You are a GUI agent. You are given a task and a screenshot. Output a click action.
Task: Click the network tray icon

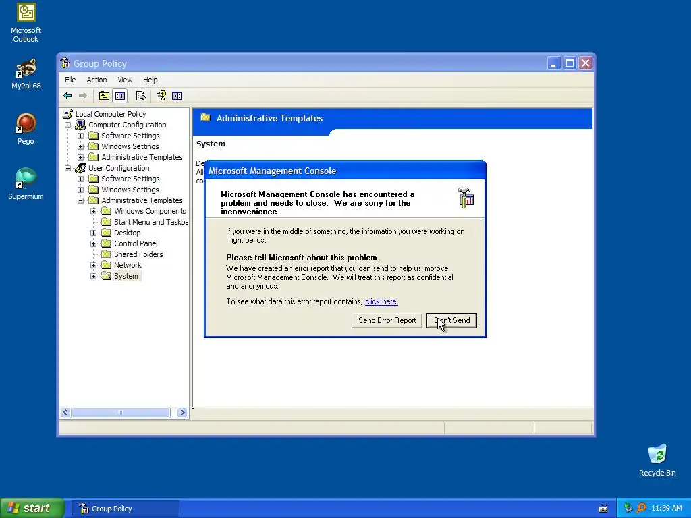pyautogui.click(x=628, y=508)
